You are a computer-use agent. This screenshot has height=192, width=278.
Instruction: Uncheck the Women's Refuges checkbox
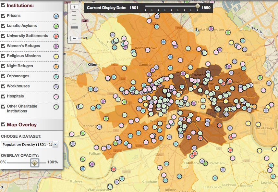tap(3, 46)
